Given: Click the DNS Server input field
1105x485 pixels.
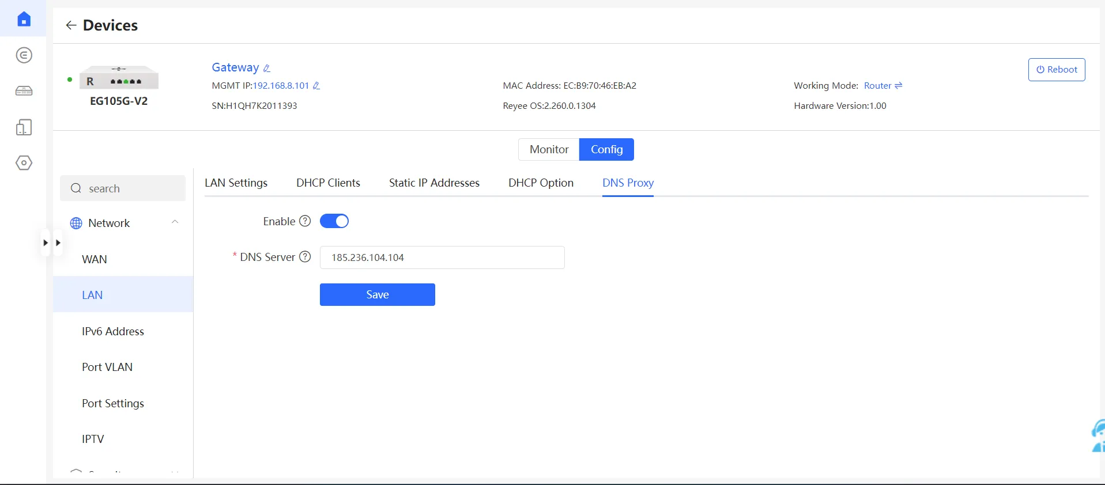Looking at the screenshot, I should (x=442, y=257).
